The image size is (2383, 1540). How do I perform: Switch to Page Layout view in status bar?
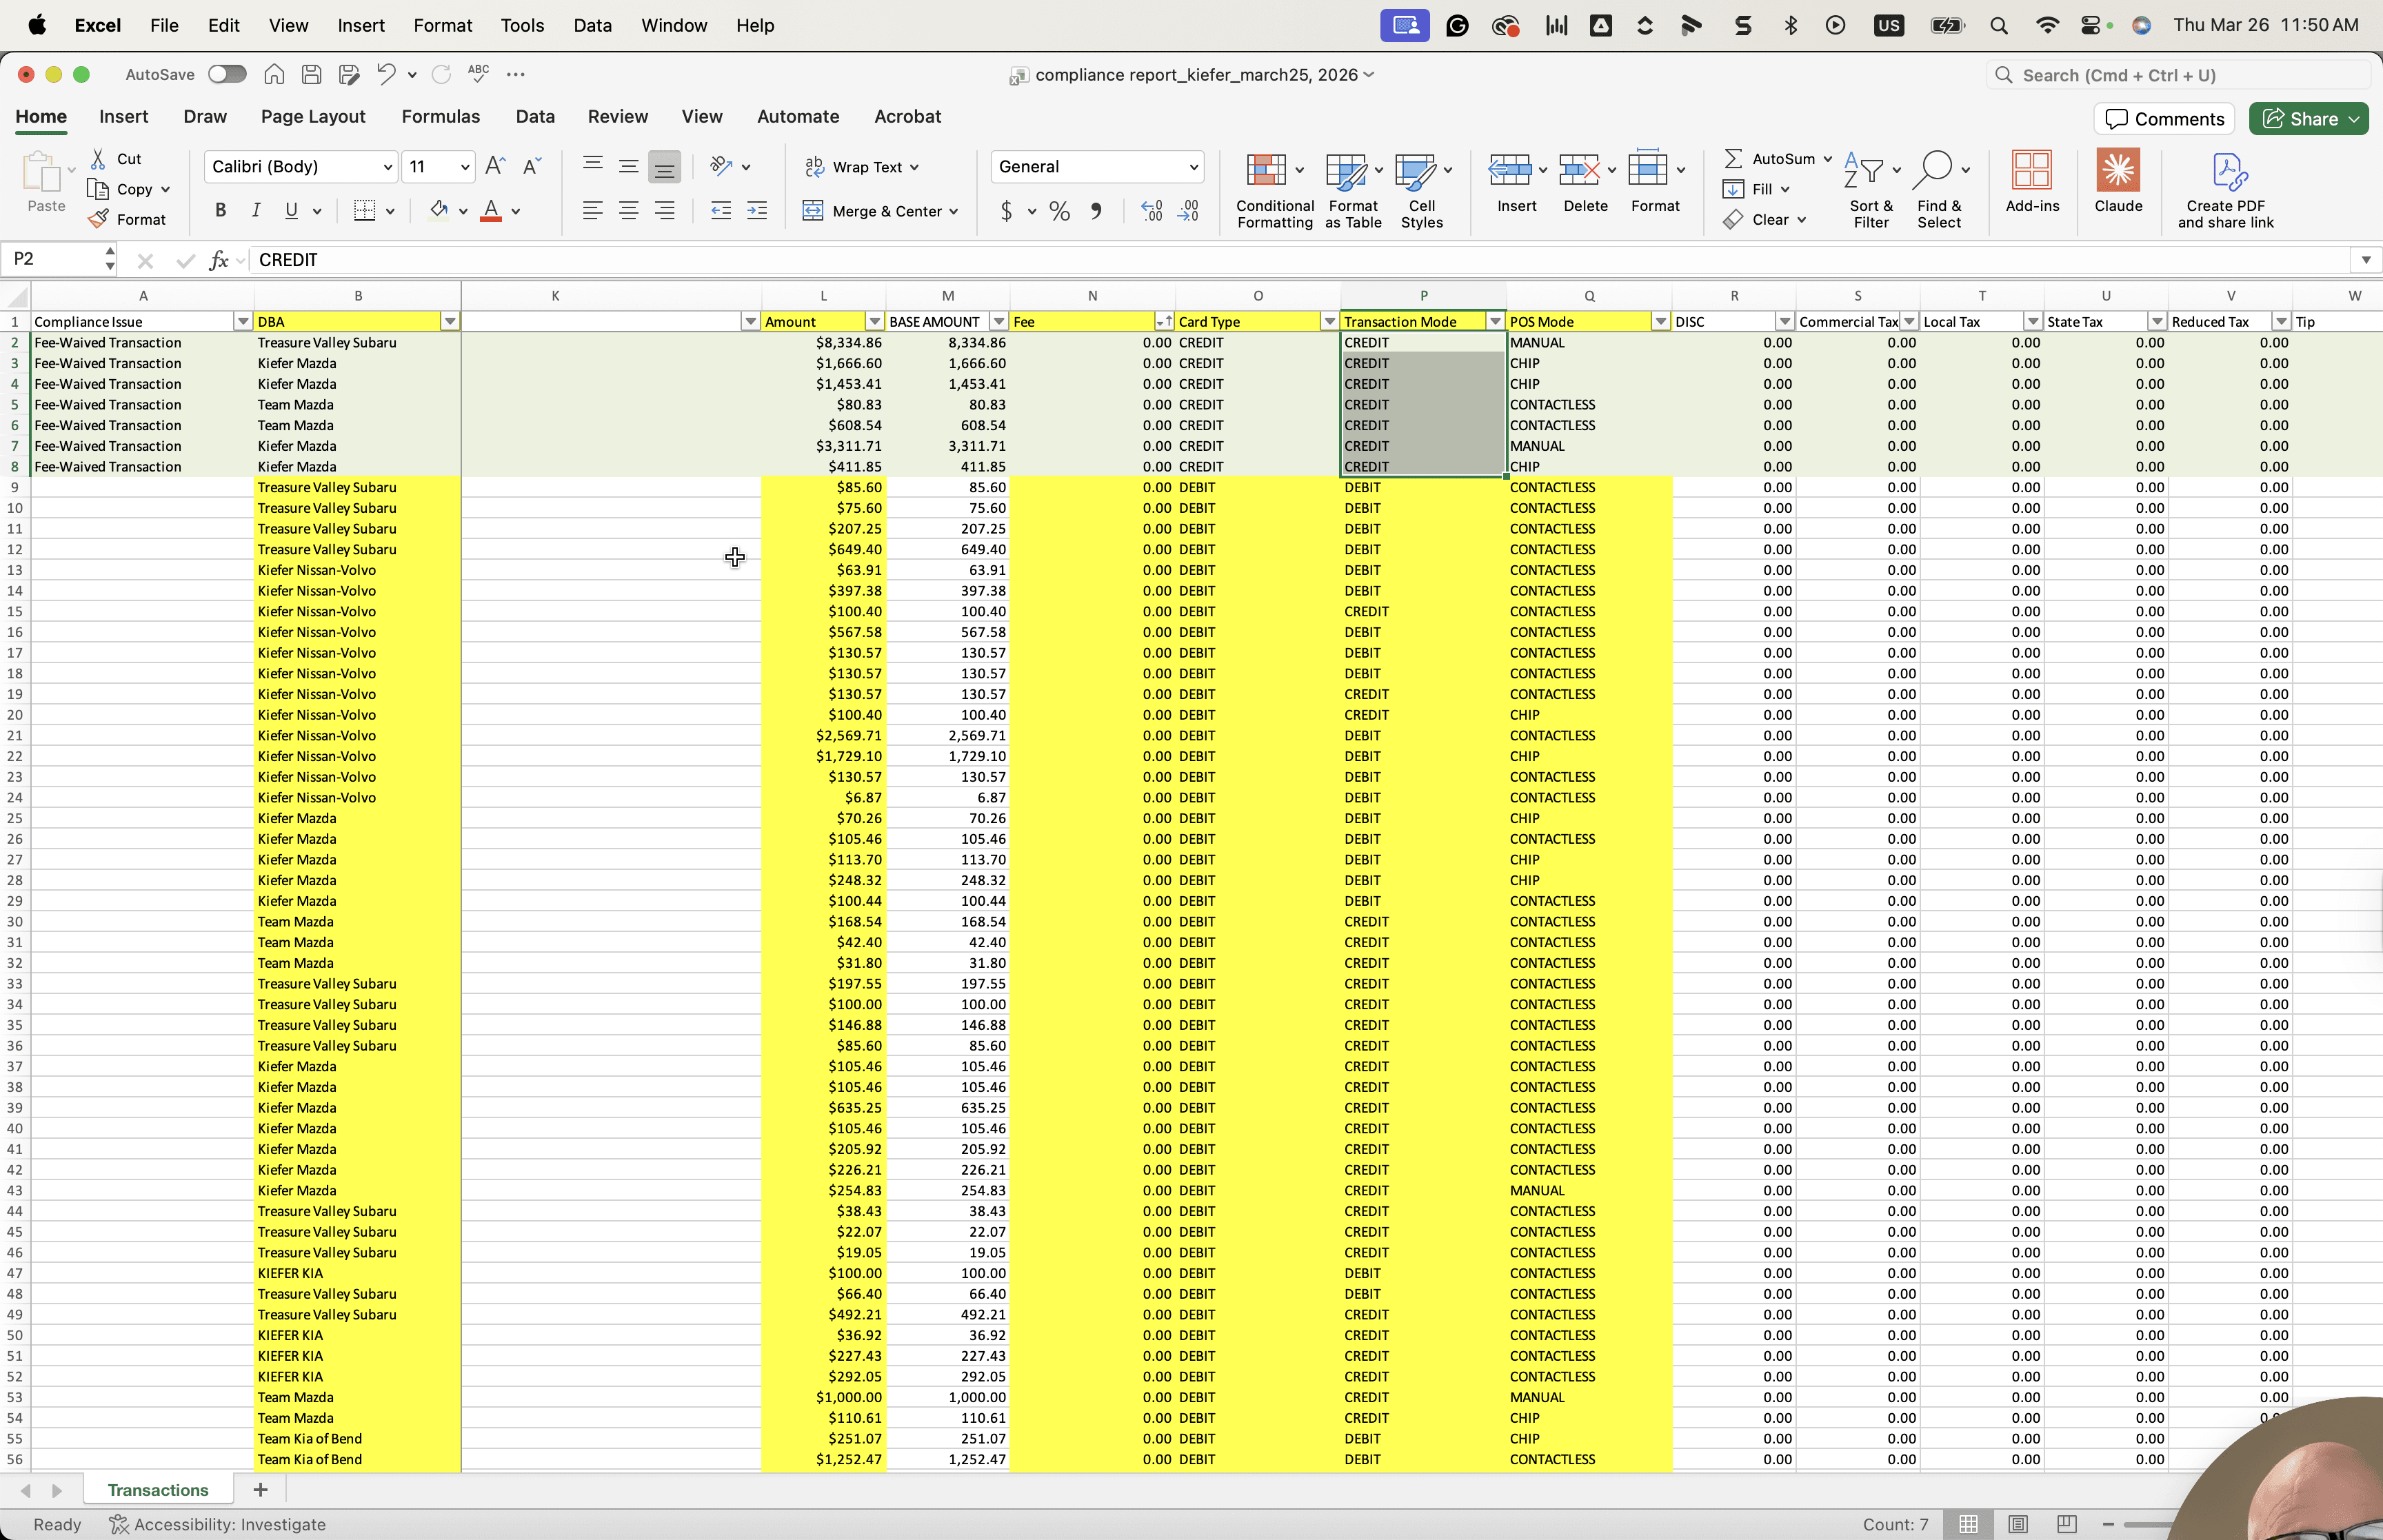pyautogui.click(x=2018, y=1524)
